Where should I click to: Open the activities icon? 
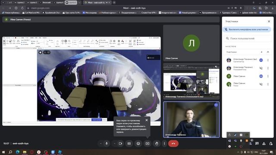point(264,143)
